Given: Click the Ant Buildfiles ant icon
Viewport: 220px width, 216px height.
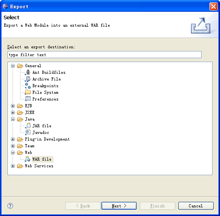Looking at the screenshot, I should (28, 72).
